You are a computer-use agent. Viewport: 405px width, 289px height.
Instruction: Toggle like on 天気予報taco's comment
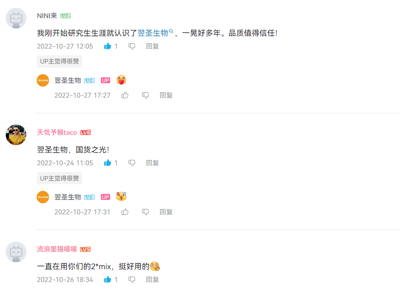pyautogui.click(x=108, y=163)
